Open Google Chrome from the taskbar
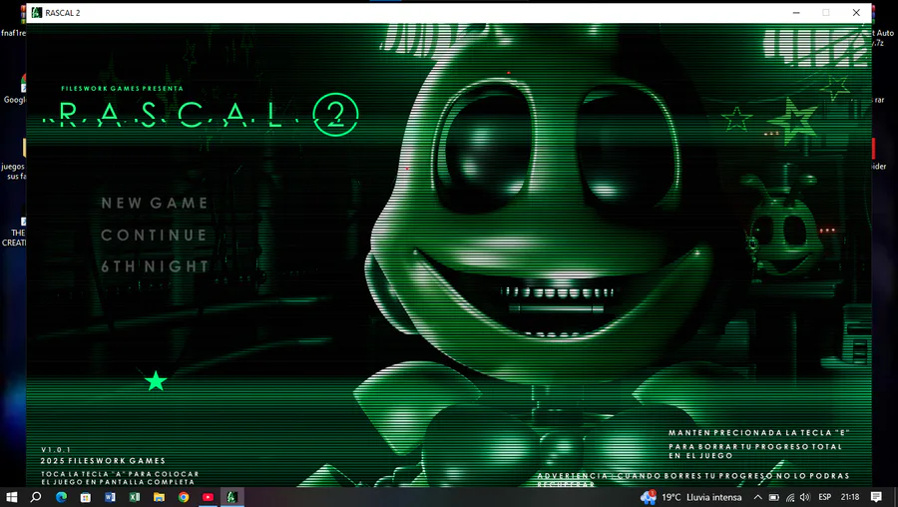 (184, 497)
